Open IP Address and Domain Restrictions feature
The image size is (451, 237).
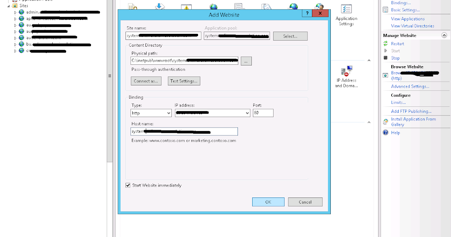(346, 73)
